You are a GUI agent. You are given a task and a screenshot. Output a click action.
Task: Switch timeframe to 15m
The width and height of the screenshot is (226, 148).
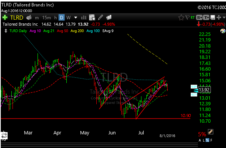46,18
